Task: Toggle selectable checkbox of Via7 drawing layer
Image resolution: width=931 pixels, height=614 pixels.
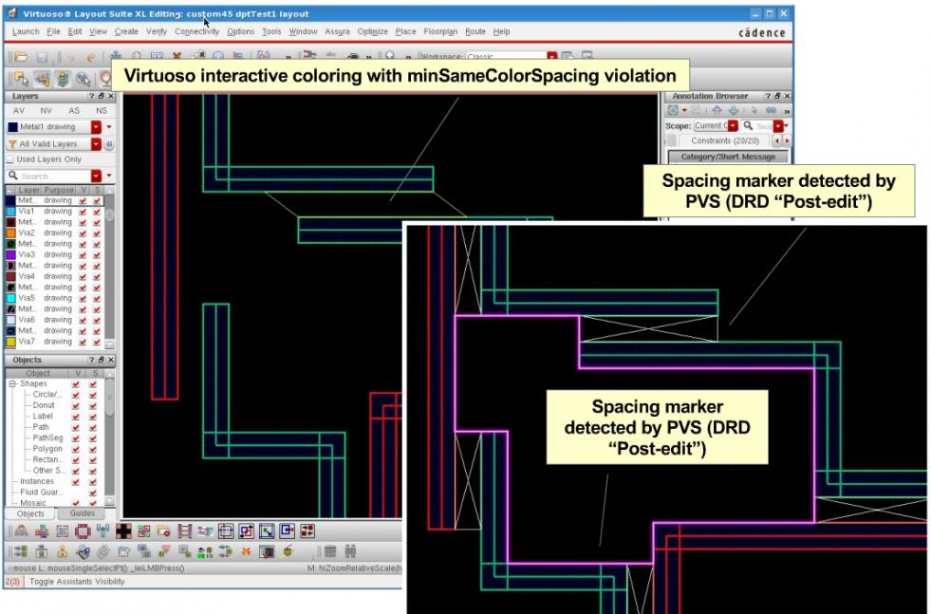Action: [97, 342]
